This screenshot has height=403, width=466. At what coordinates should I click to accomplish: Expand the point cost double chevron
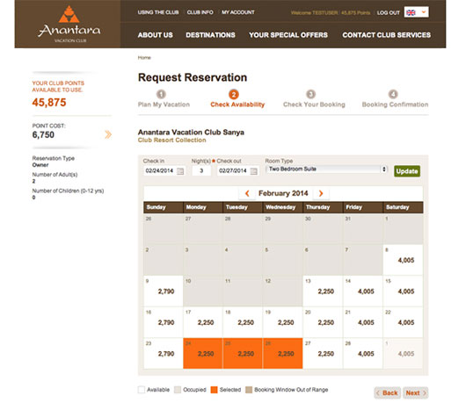pos(108,134)
